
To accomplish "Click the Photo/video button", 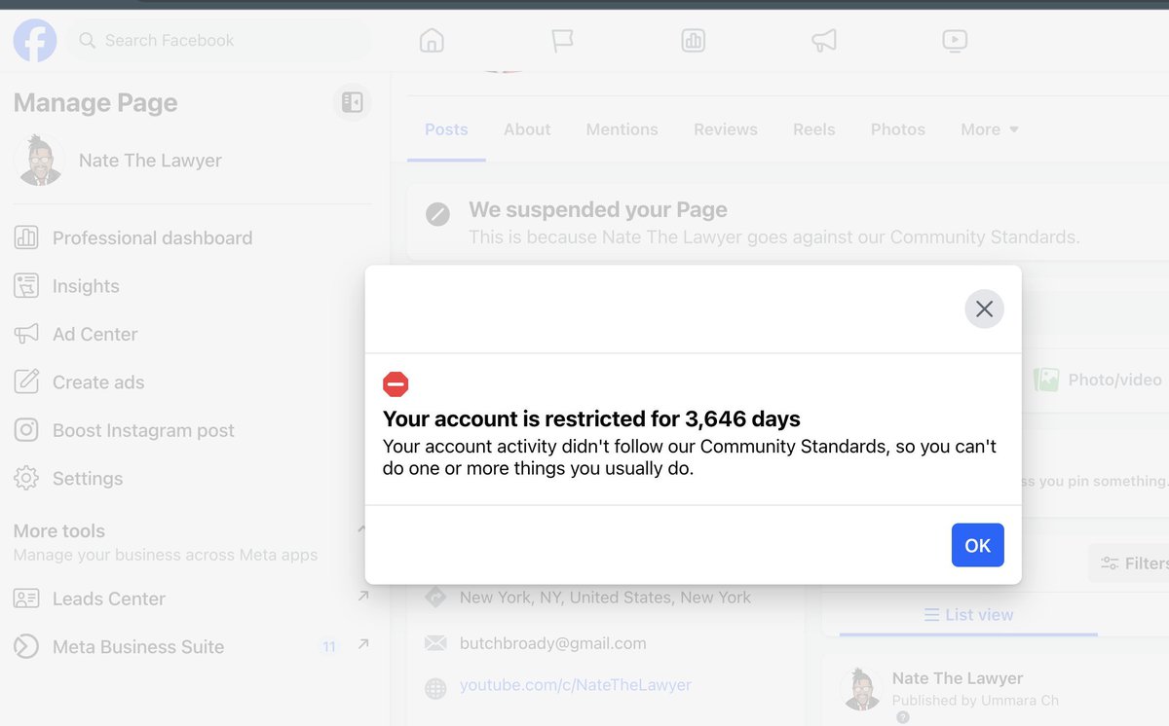I will click(1099, 380).
